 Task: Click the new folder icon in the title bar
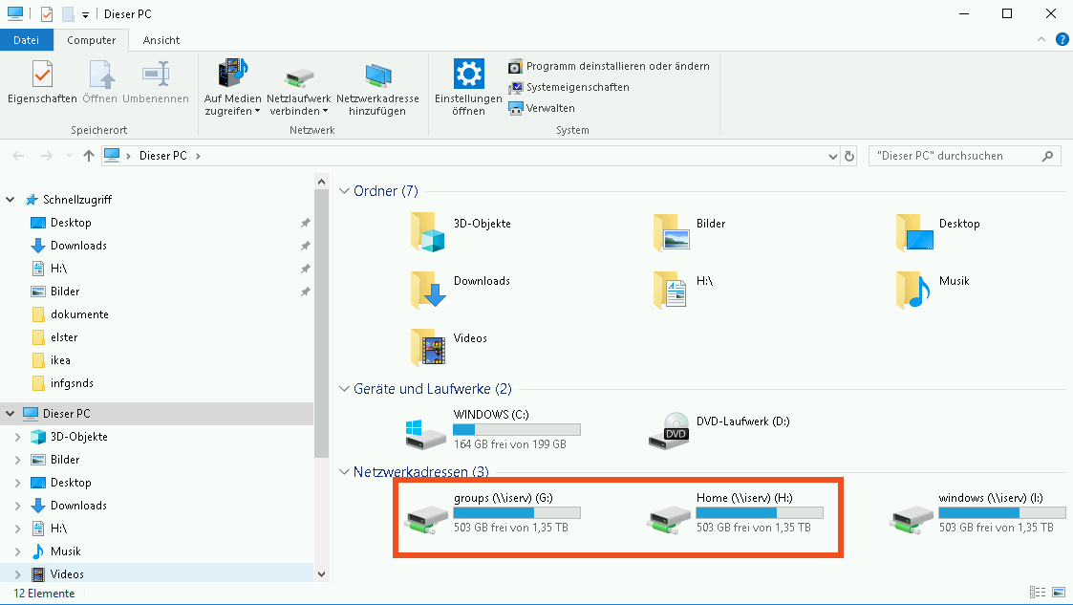[x=68, y=13]
